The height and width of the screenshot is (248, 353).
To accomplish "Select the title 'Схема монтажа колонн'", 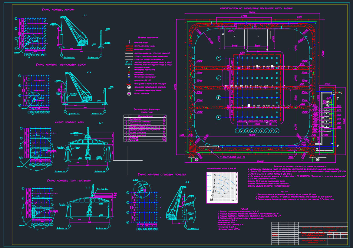I will (x=58, y=9).
